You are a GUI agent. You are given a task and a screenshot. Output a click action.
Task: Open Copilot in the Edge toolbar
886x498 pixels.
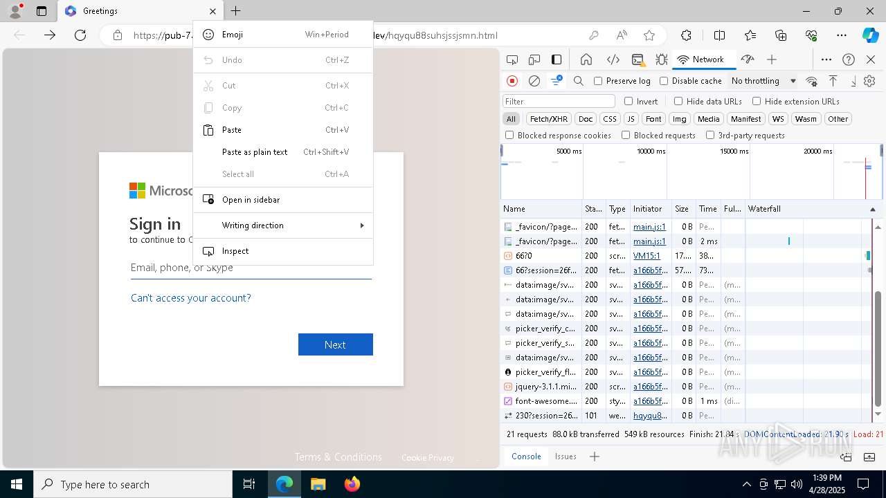tap(870, 35)
